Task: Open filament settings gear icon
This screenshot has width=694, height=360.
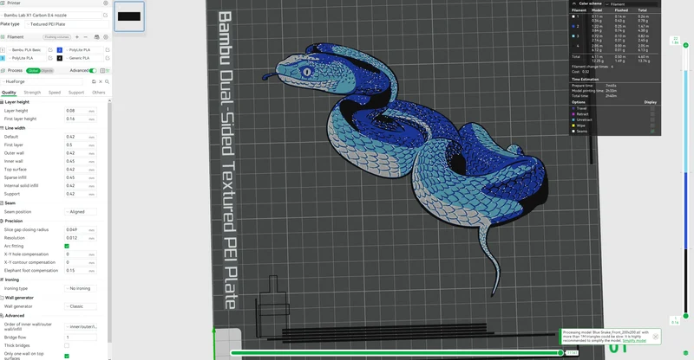Action: pos(105,37)
